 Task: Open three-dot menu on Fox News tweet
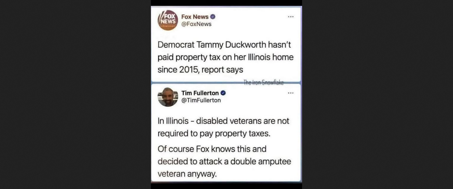click(x=291, y=17)
